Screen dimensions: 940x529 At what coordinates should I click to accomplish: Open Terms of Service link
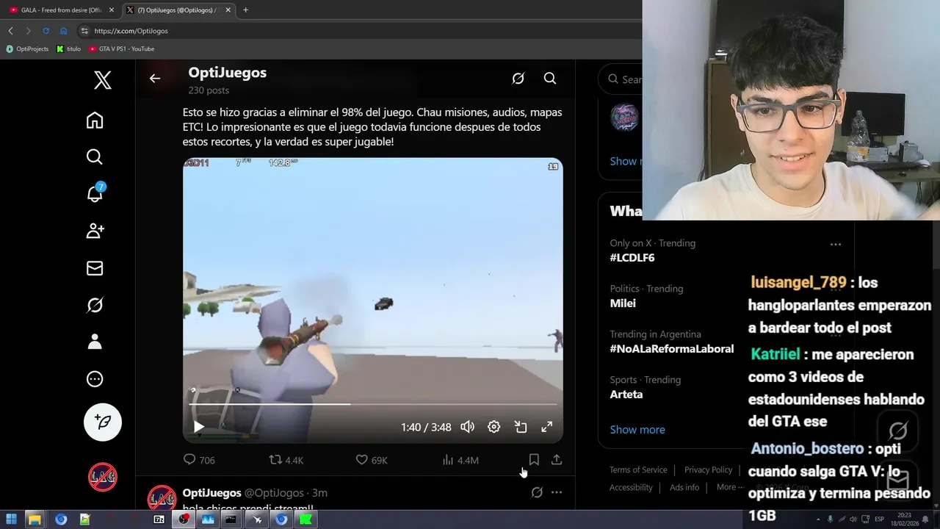[638, 470]
